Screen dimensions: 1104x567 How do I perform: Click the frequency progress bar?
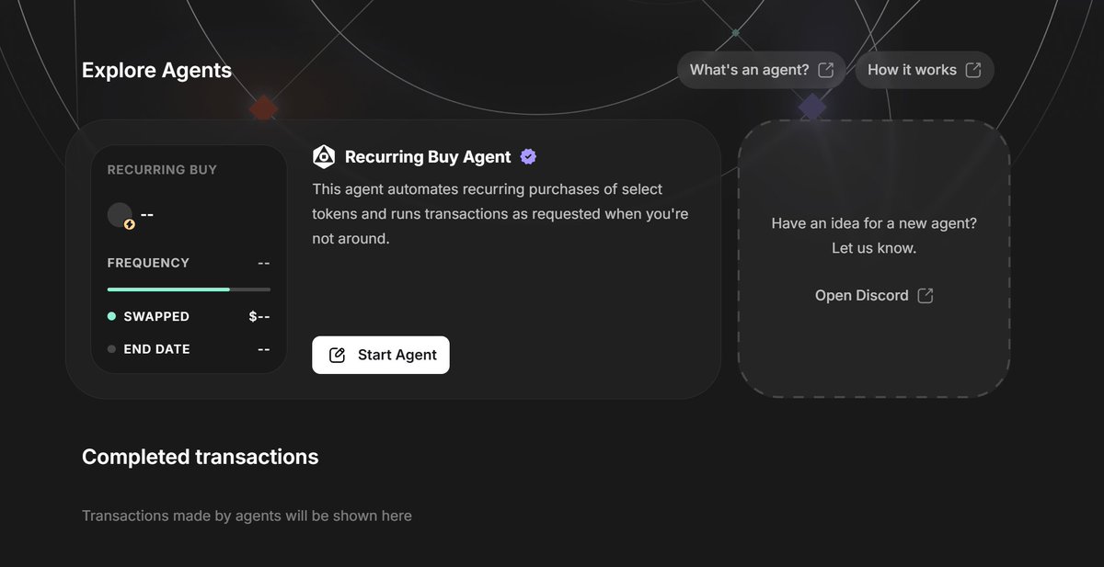(189, 289)
